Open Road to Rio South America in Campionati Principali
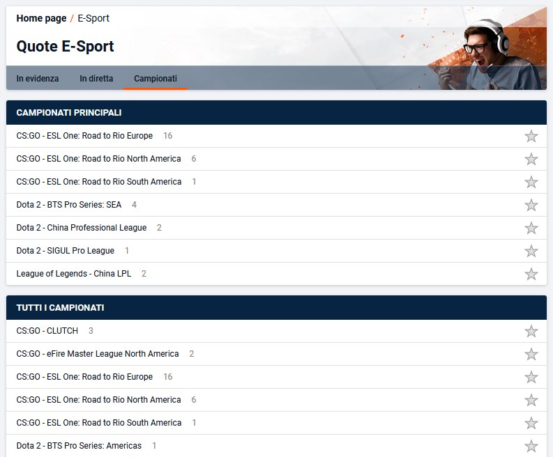553x457 pixels. point(99,181)
